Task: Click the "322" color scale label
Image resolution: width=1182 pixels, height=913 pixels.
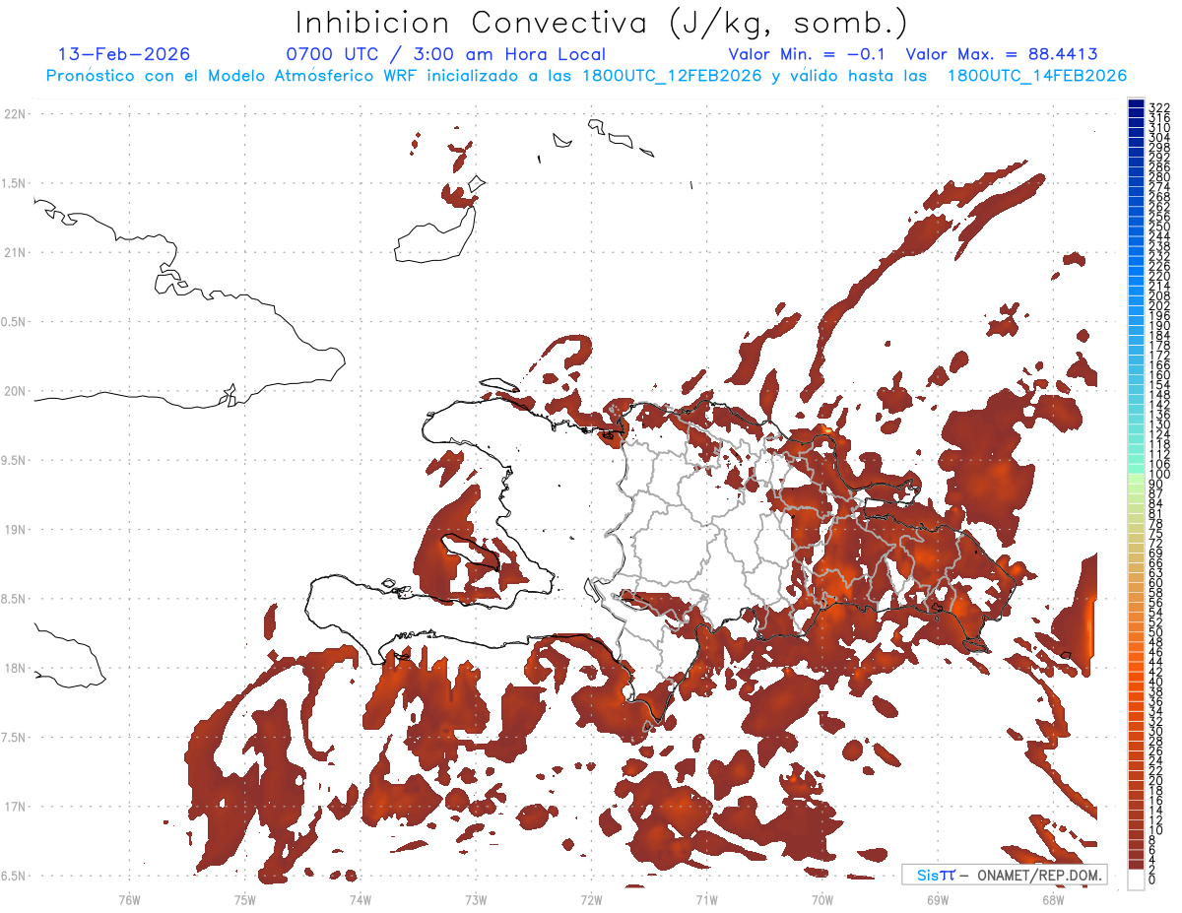Action: click(x=1159, y=107)
